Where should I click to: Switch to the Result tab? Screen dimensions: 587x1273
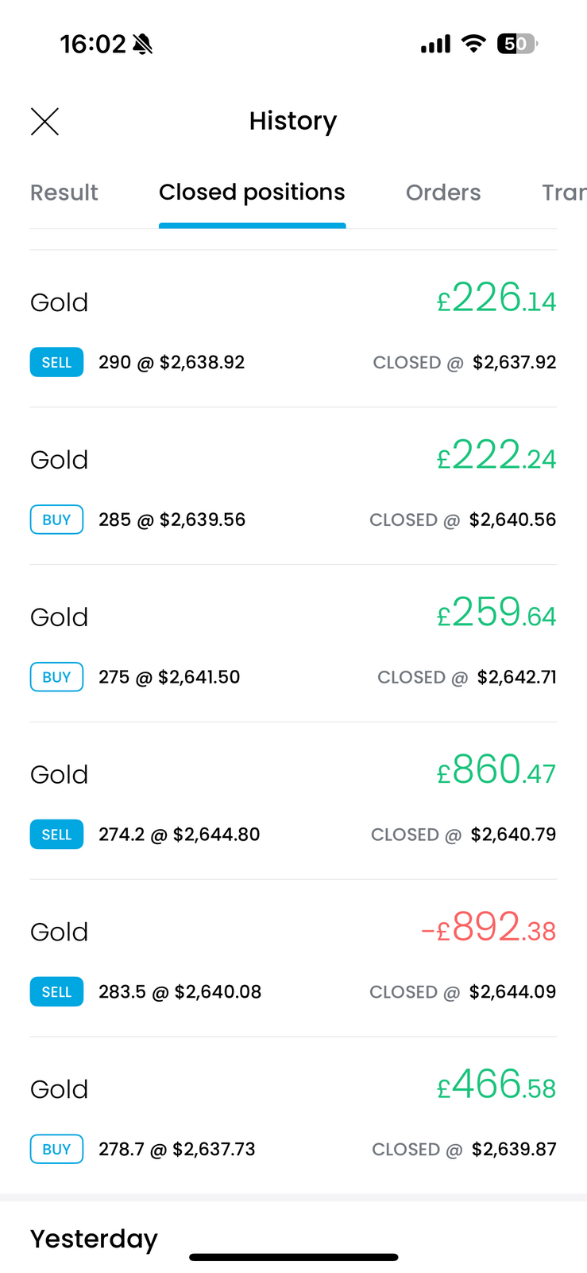pos(64,193)
